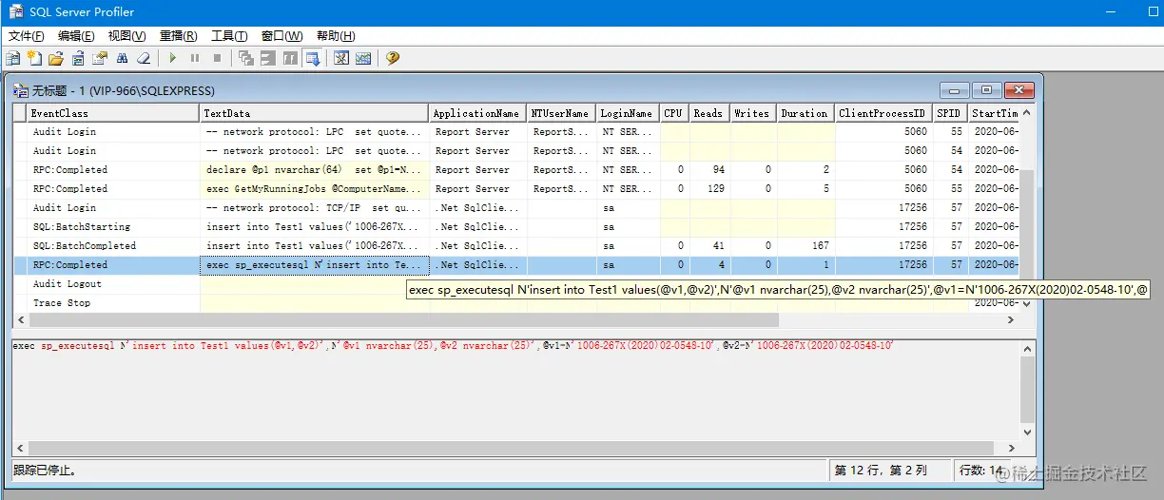Click the lower detail pane's scroll-up arrow
The height and width of the screenshot is (500, 1164).
[1026, 347]
